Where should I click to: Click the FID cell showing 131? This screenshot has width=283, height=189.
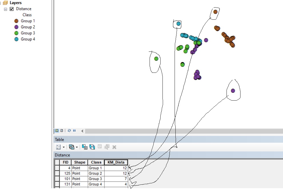(x=66, y=184)
